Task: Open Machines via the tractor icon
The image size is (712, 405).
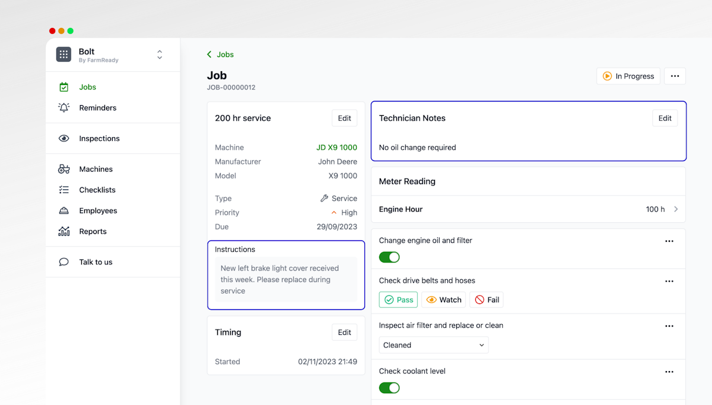Action: click(64, 169)
